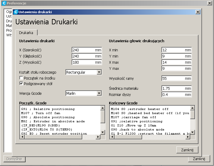This screenshot has width=214, height=166.
Task: Uncheck the Podgrzewany stół checkbox
Action: pyautogui.click(x=21, y=84)
